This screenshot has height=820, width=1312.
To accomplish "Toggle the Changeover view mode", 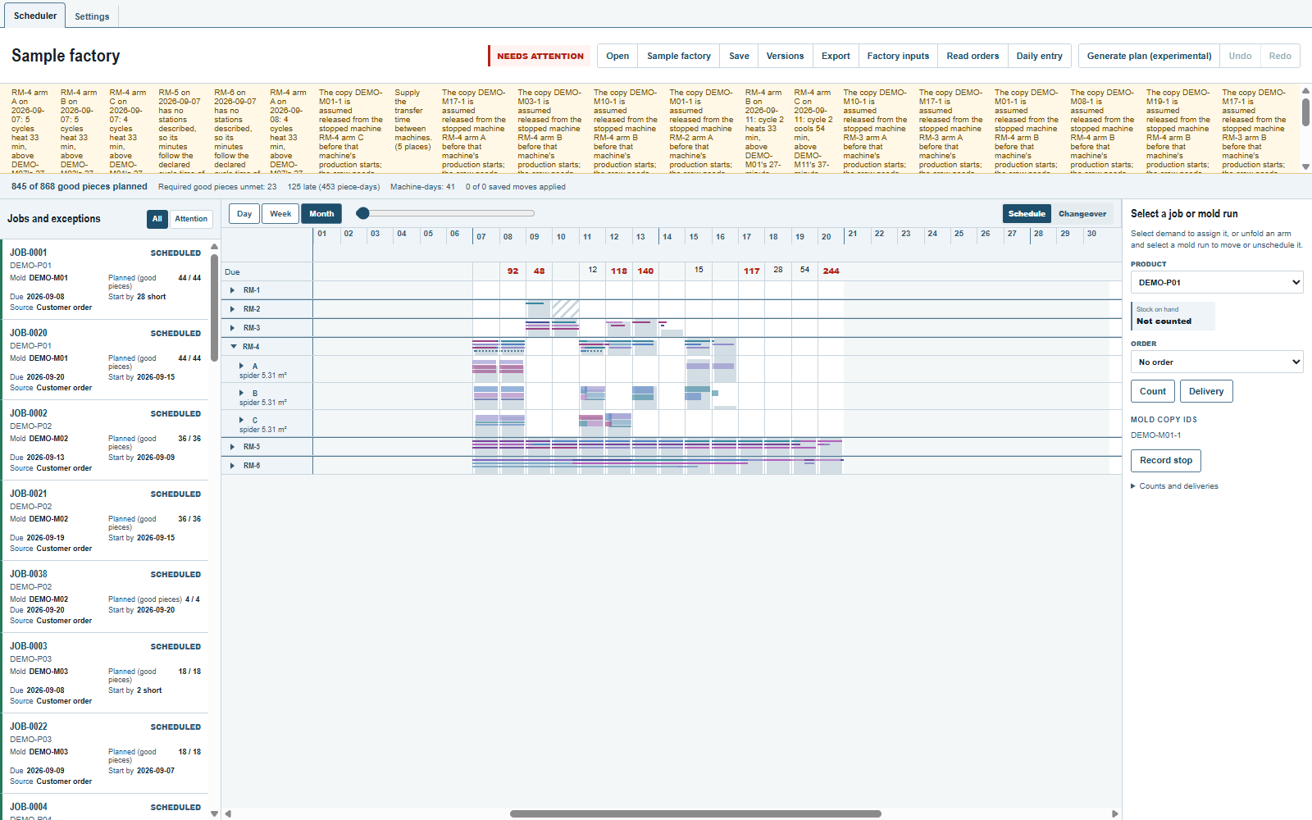I will (1082, 214).
